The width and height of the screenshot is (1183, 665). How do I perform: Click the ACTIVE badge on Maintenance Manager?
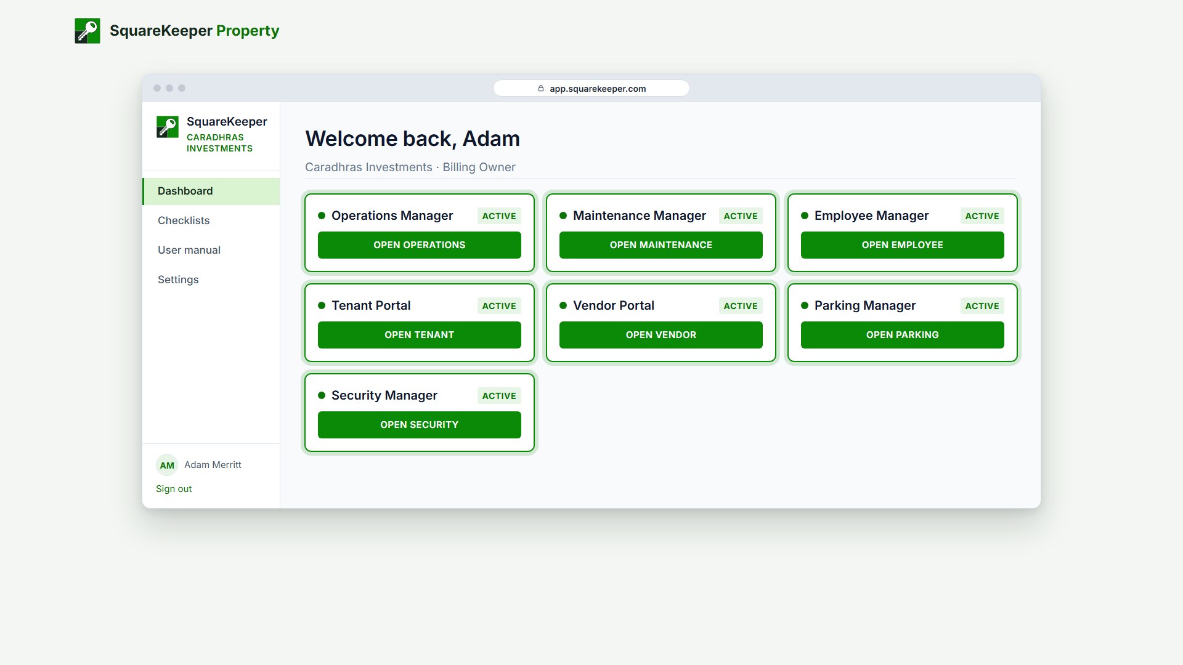(741, 216)
